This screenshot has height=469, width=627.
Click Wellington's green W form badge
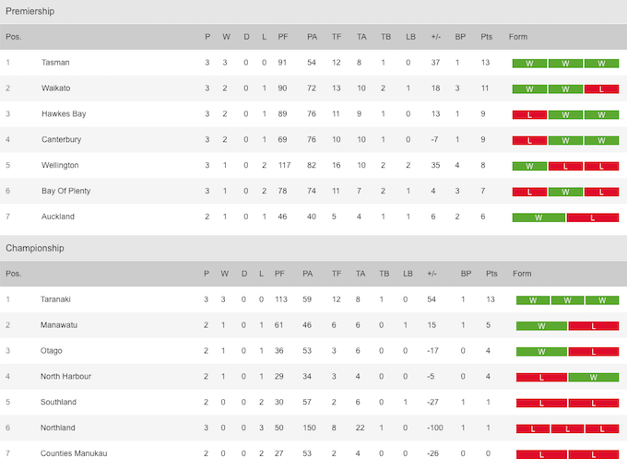pos(529,166)
